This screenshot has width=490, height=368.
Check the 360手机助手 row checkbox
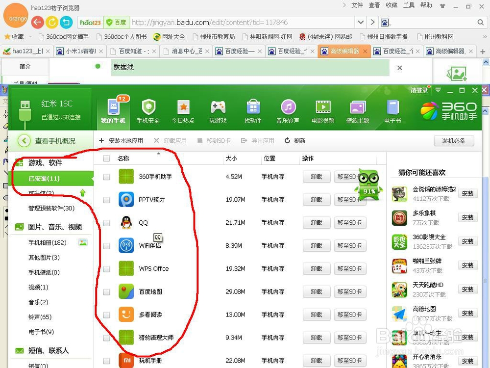tap(106, 177)
